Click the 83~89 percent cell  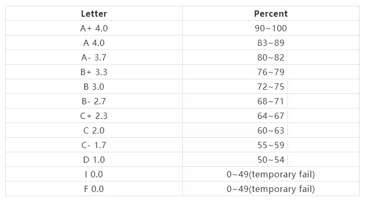pyautogui.click(x=271, y=43)
